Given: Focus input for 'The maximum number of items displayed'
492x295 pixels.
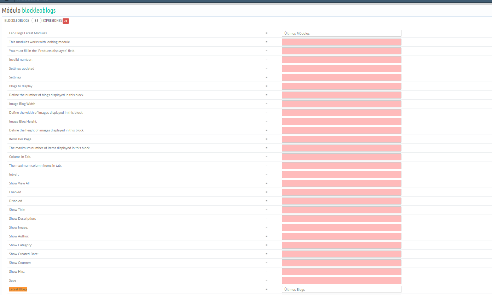Looking at the screenshot, I should coord(341,148).
